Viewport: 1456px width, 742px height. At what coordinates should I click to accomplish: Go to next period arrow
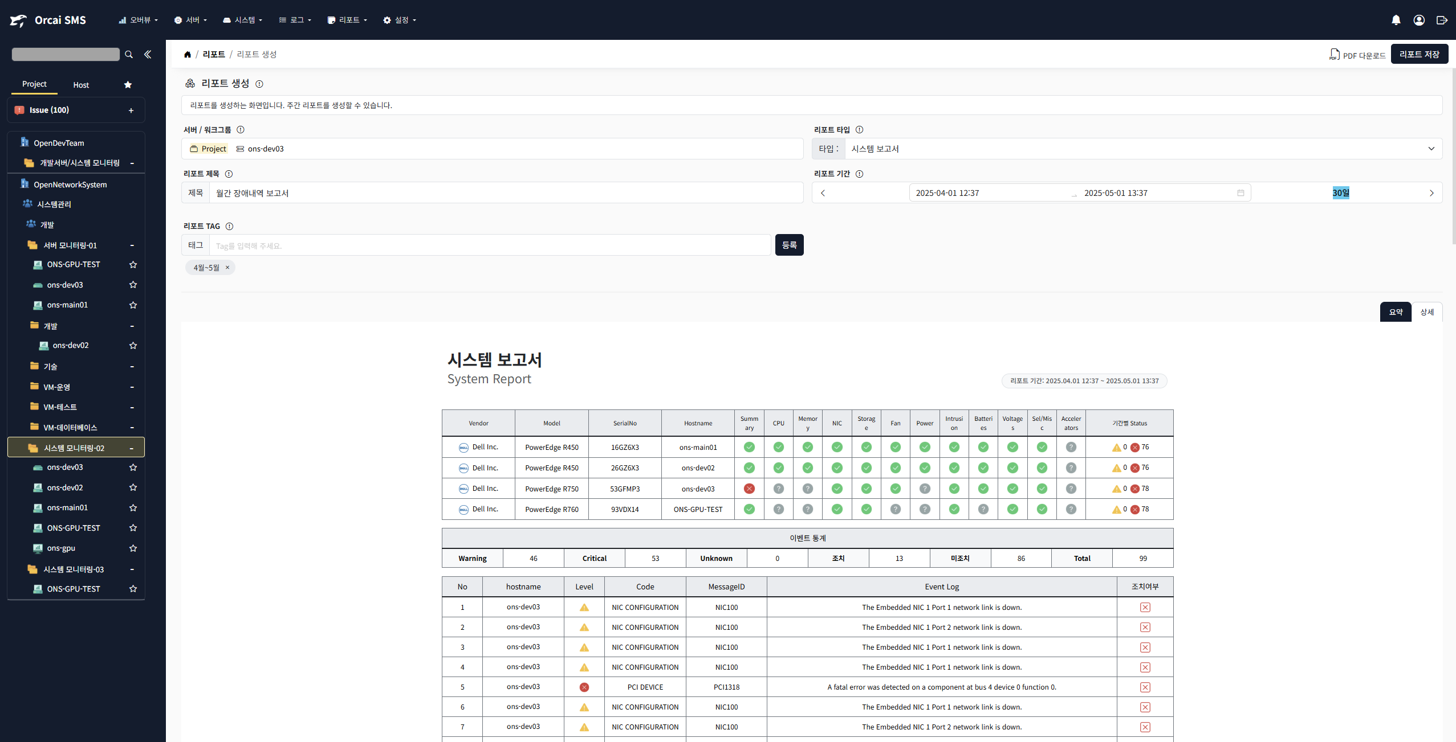pyautogui.click(x=1431, y=193)
